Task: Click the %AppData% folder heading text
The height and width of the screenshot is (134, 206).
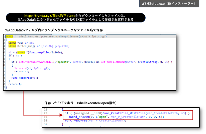Action: [54, 30]
